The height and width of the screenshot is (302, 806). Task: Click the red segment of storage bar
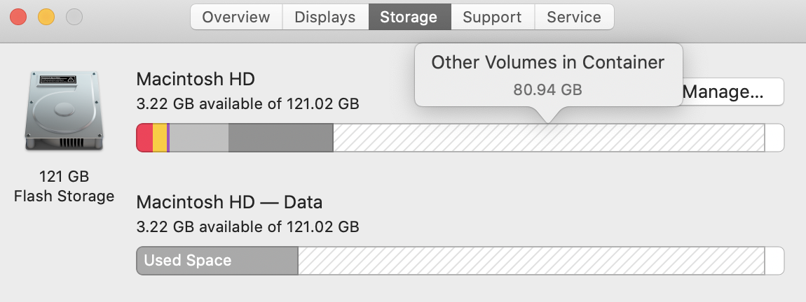(144, 138)
